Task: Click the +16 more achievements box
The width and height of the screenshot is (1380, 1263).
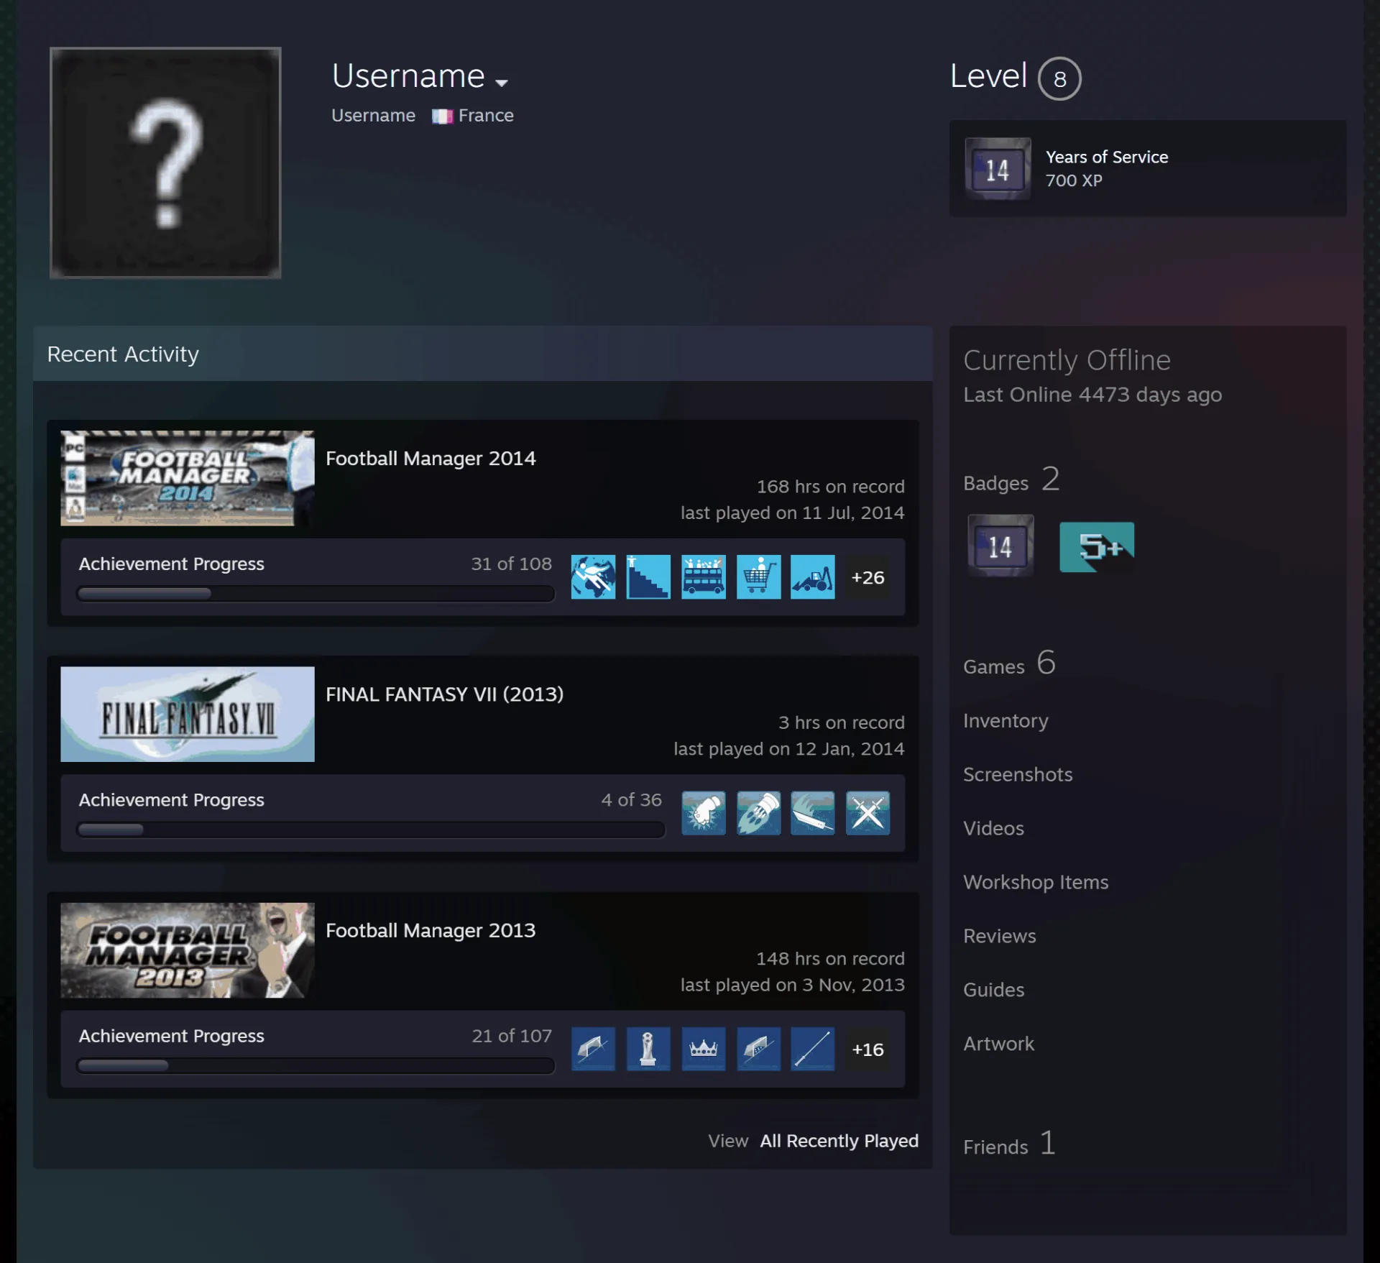Action: (868, 1049)
